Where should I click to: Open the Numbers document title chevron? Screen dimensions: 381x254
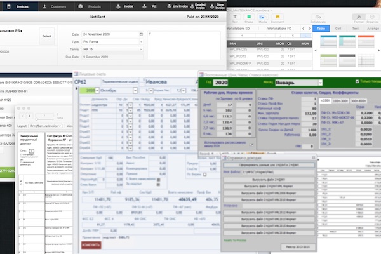click(x=272, y=10)
